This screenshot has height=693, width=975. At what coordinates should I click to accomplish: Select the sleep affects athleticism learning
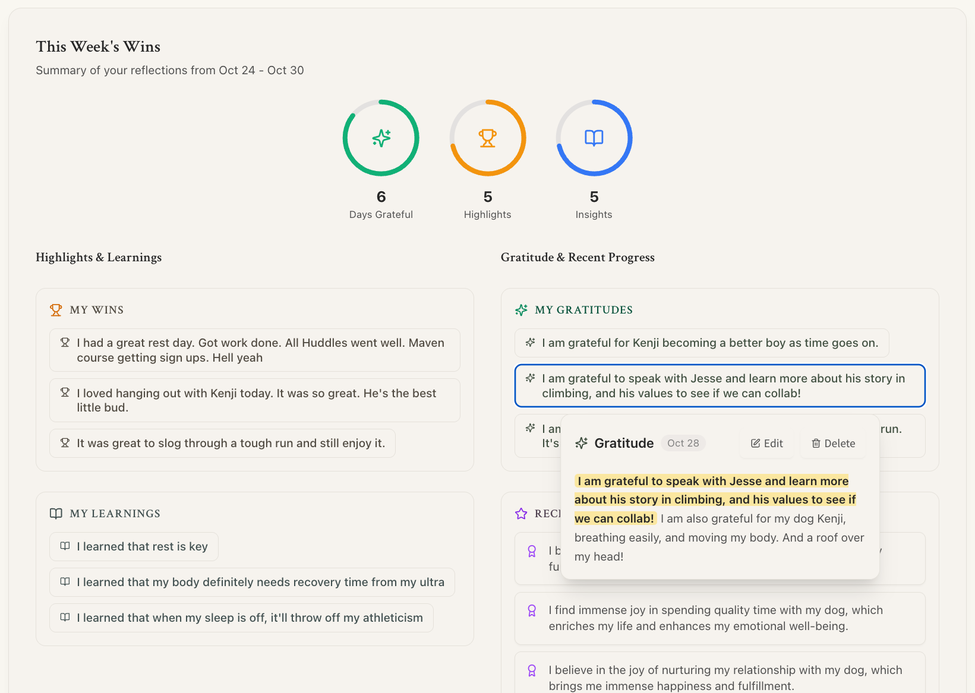click(x=241, y=618)
